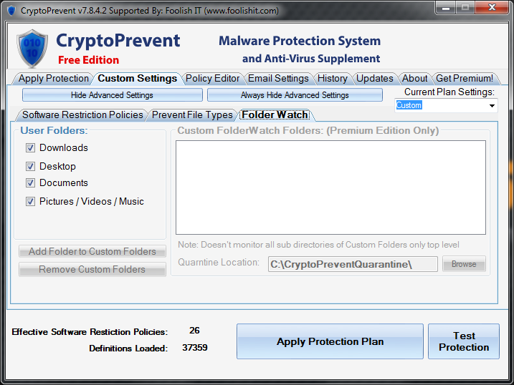This screenshot has height=385, width=514.
Task: Open the Policy Editor tab
Action: pos(212,79)
